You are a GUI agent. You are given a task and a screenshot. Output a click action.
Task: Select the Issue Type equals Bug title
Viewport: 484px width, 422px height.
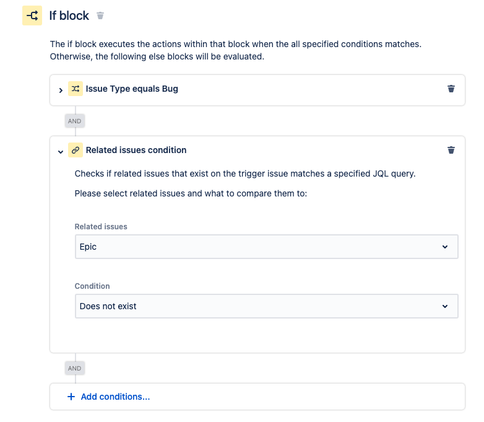[x=132, y=89]
